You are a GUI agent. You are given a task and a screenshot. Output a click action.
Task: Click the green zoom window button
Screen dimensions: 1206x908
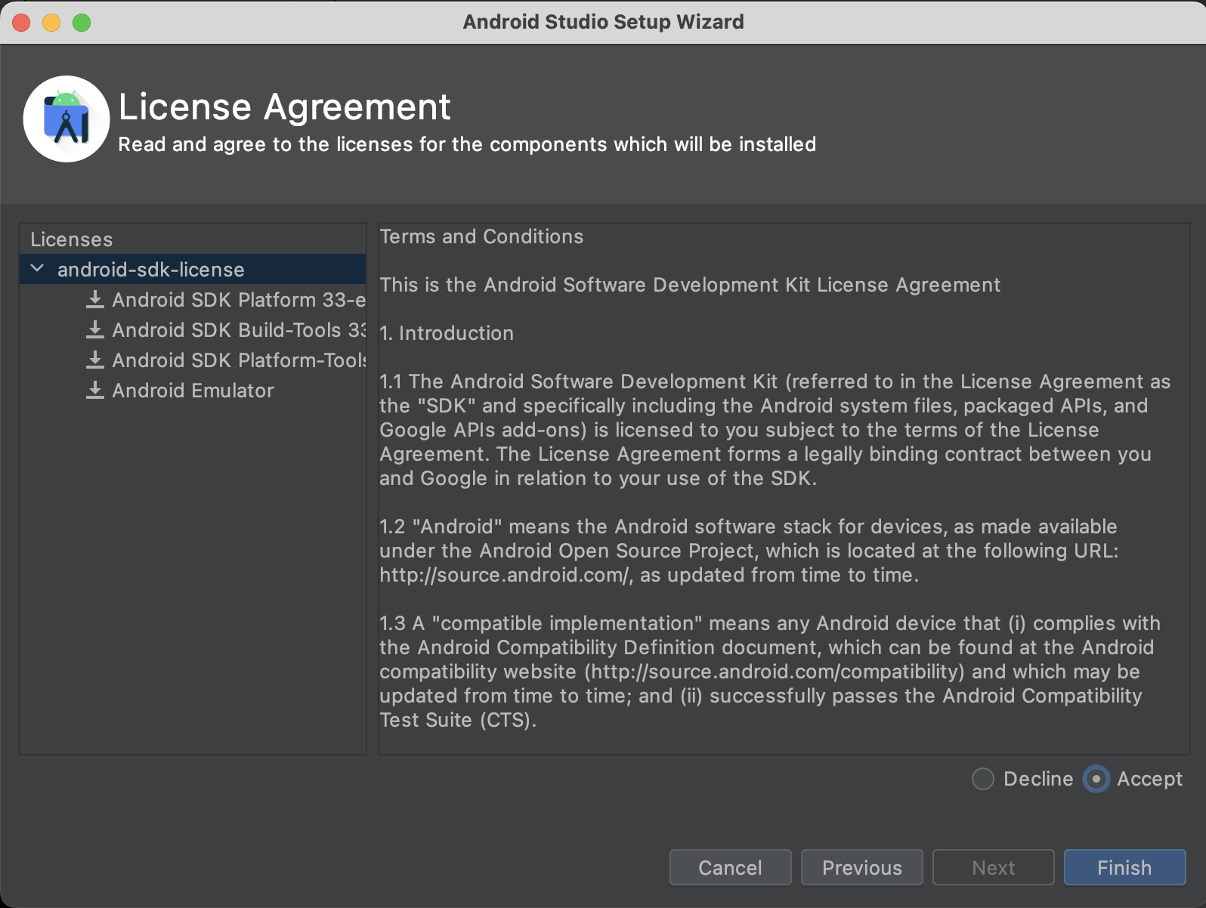(x=82, y=23)
